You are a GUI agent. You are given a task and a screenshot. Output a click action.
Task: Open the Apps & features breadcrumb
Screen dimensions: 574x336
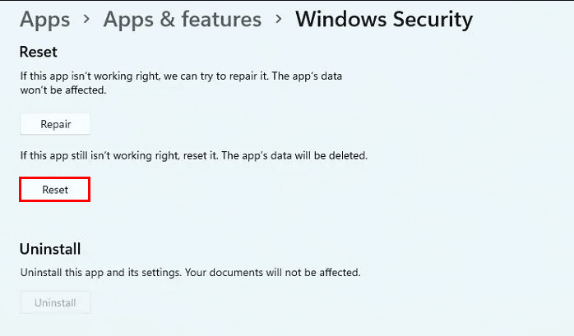[x=182, y=19]
